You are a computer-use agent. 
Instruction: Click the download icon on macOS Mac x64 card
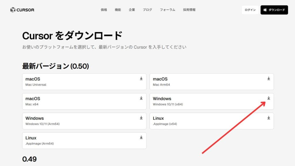point(141,98)
